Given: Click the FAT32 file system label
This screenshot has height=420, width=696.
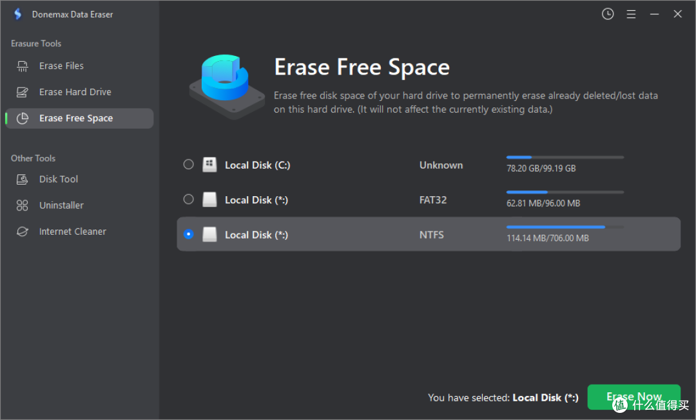Looking at the screenshot, I should [x=433, y=200].
